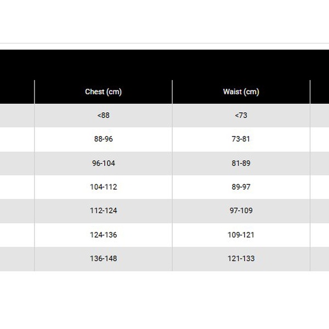
Task: Click the 73-81 waist measurement
Action: pyautogui.click(x=241, y=139)
